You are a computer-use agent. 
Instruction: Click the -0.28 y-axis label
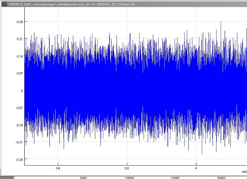click(x=19, y=159)
